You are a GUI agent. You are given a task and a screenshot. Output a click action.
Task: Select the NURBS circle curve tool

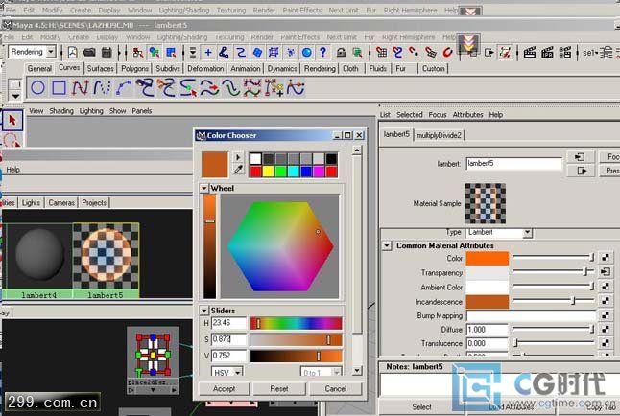(37, 87)
